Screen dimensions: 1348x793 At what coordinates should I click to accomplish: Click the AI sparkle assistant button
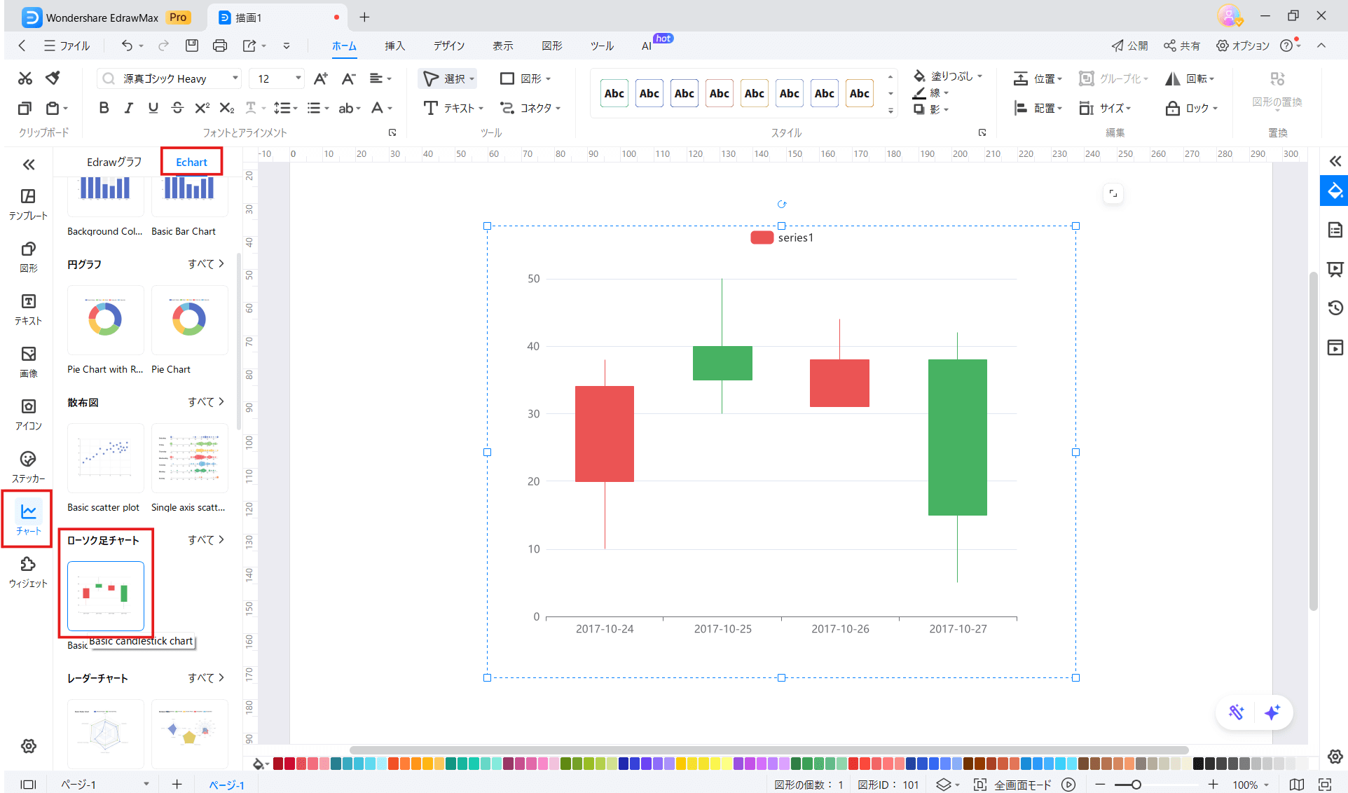coord(1272,712)
